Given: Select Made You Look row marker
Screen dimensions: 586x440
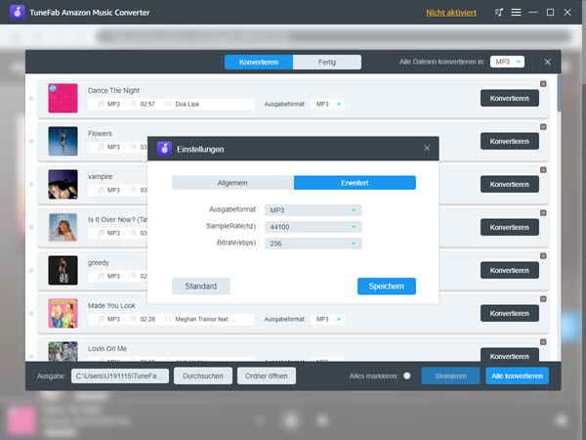Looking at the screenshot, I should click(x=31, y=314).
